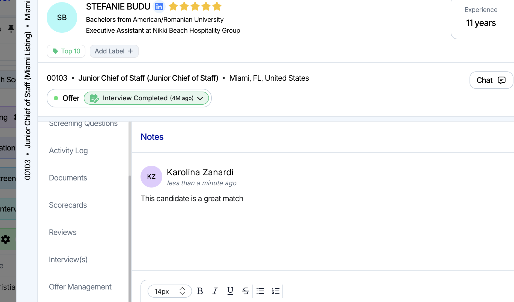Insert a numbered list in notes
Viewport: 514px width, 302px height.
[x=276, y=291]
